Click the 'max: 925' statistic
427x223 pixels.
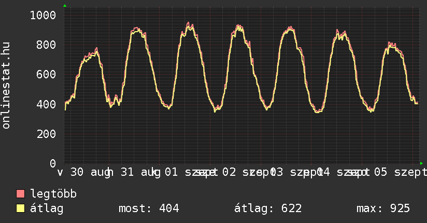coord(383,208)
